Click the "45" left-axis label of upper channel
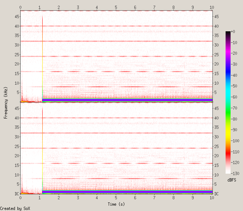This screenshot has height=211, width=243. click(x=17, y=16)
